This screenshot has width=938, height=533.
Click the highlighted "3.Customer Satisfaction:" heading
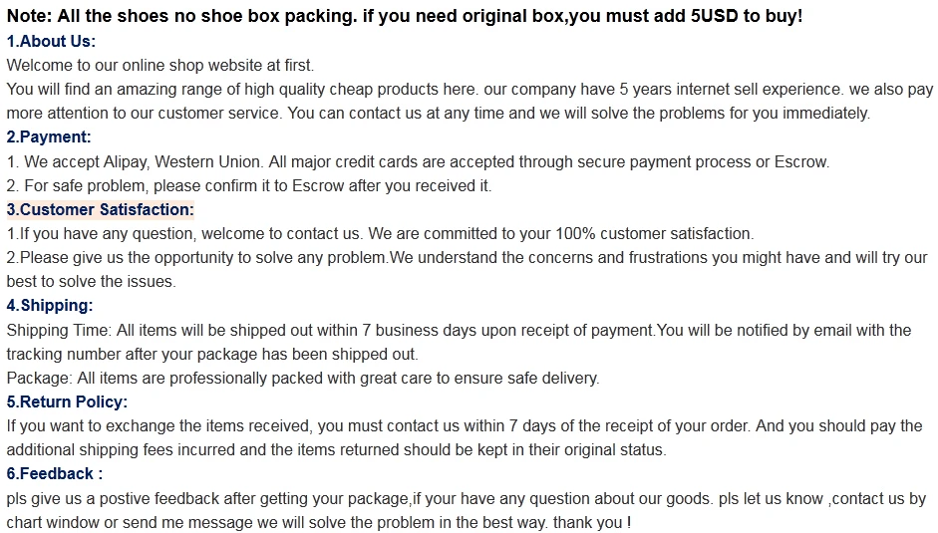click(100, 209)
